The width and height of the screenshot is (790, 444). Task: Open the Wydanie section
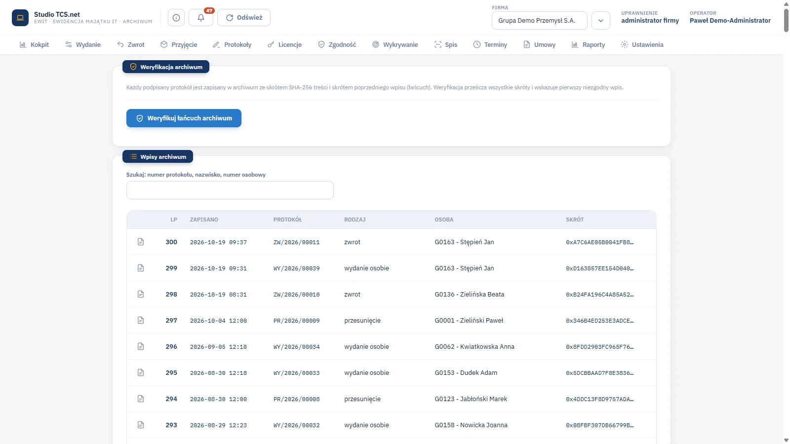click(x=83, y=44)
